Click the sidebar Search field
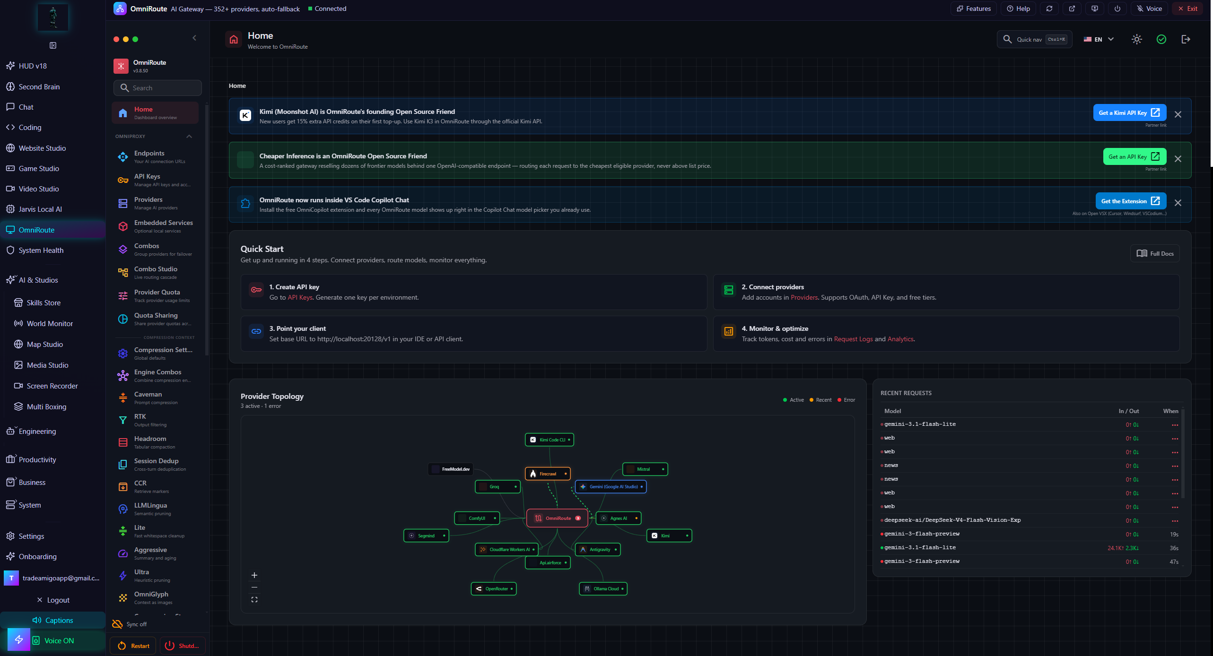Screen dimensions: 1213x656 [157, 88]
